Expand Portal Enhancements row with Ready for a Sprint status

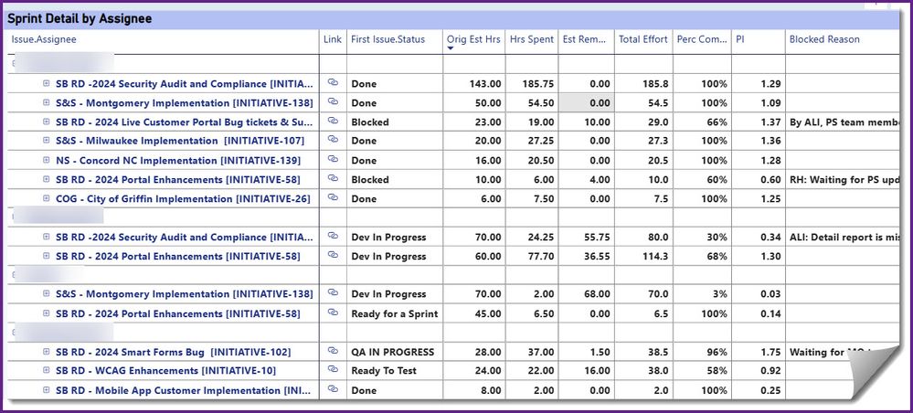click(x=47, y=312)
